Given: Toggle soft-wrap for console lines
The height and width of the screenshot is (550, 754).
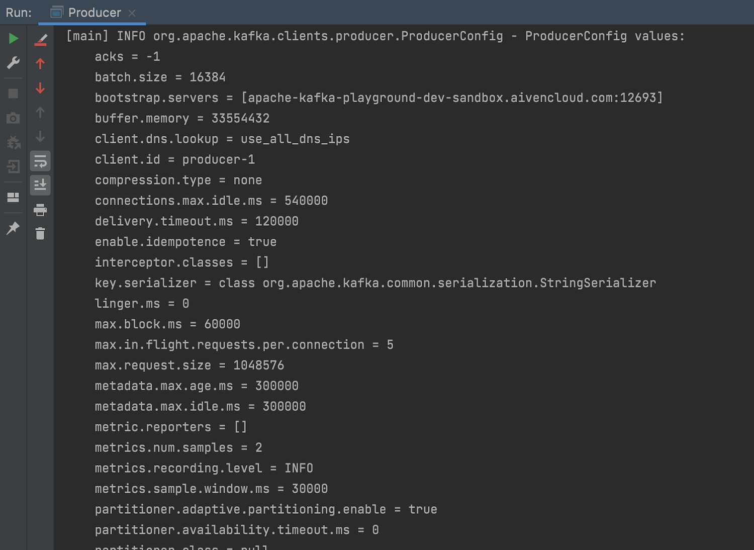Looking at the screenshot, I should tap(40, 161).
